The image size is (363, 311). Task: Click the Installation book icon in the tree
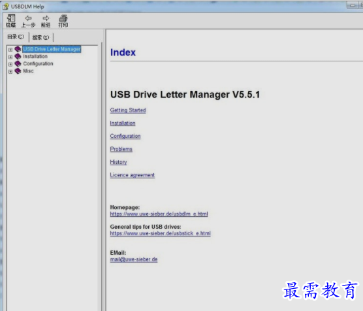coord(18,56)
